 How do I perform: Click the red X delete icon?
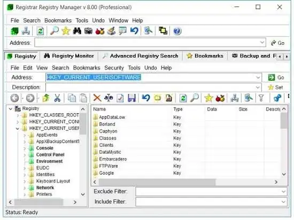(x=97, y=98)
